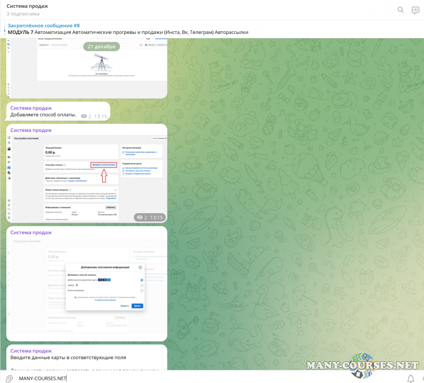Viewport: 424px width, 383px height.
Task: Click the eye views icon beside "Добавляете способ оплаты"
Action: [84, 116]
